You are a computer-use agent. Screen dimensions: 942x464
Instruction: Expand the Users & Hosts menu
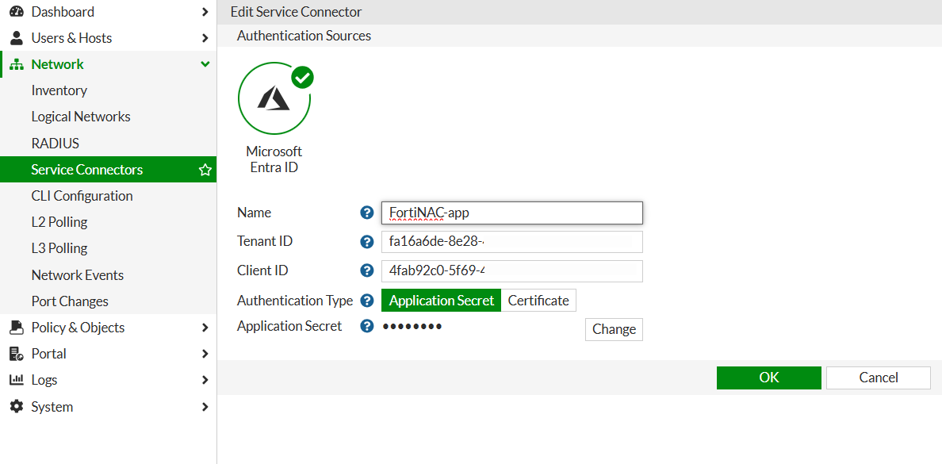point(205,38)
